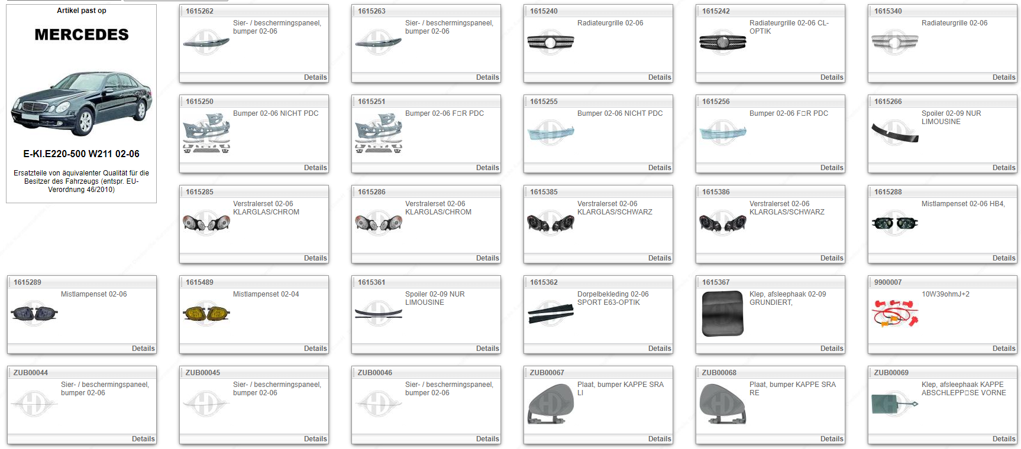1021x449 pixels.
Task: Open Details for bumper 1615255
Action: [x=660, y=168]
